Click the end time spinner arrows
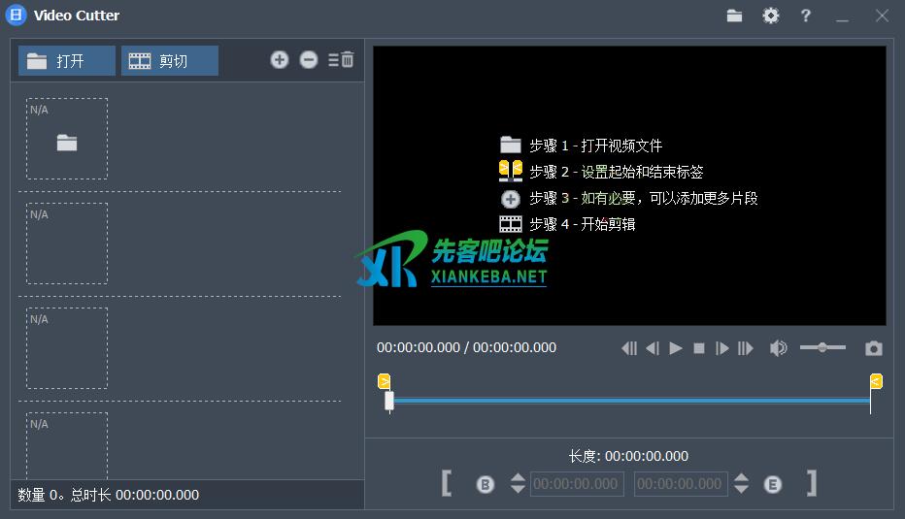Screen dimensions: 905x519 pos(741,483)
